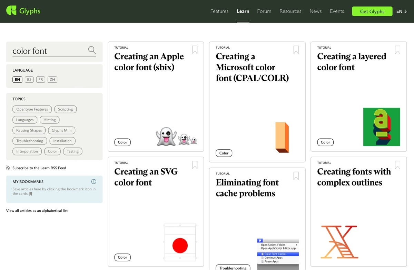Click Color tag on Microsoft color font card

pyautogui.click(x=224, y=153)
